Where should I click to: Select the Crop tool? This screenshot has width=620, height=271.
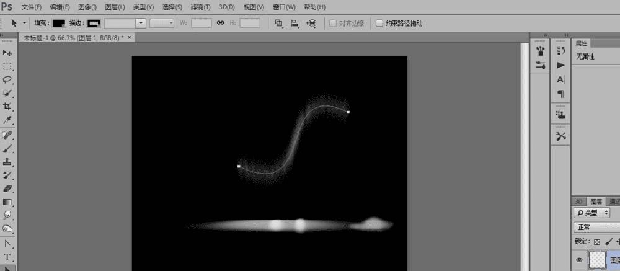(x=7, y=107)
